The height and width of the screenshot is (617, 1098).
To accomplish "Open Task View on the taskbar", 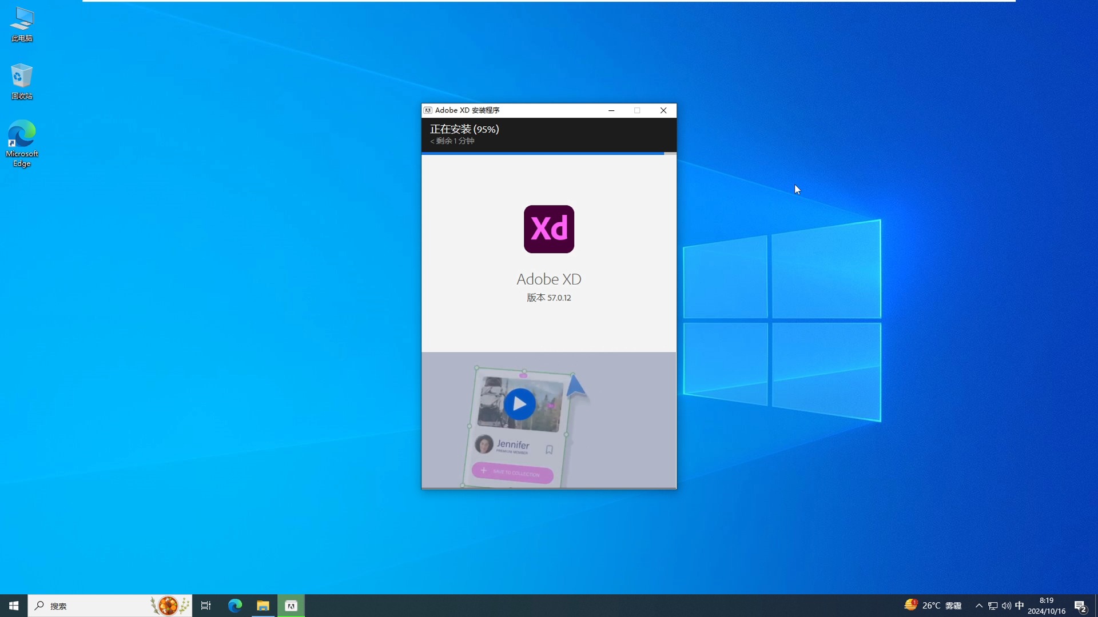I will click(x=206, y=606).
